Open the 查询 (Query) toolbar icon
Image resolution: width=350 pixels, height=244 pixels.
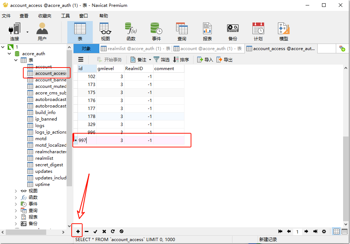182,32
